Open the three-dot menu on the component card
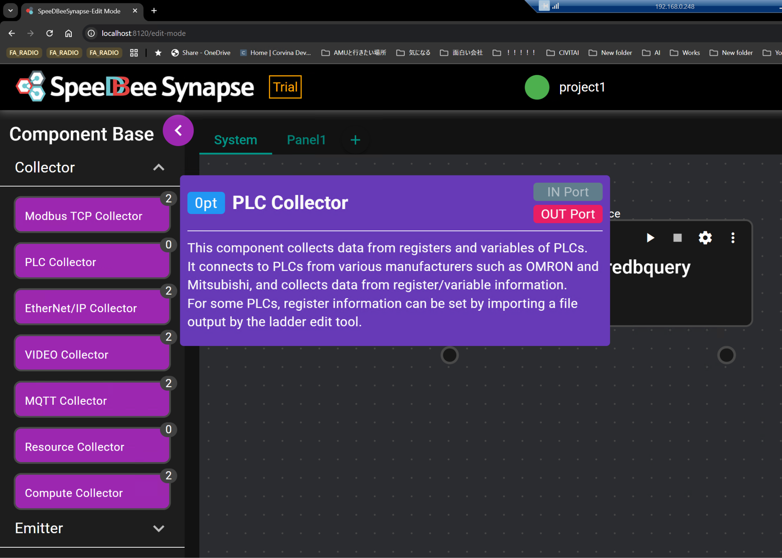This screenshot has height=558, width=782. tap(732, 238)
